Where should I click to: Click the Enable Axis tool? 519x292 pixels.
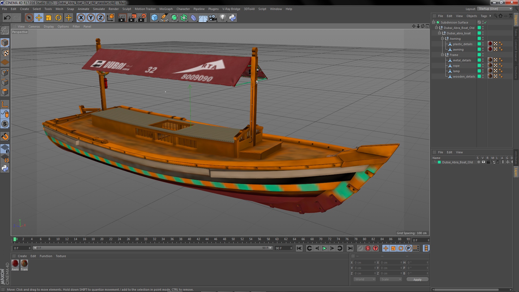click(x=5, y=104)
